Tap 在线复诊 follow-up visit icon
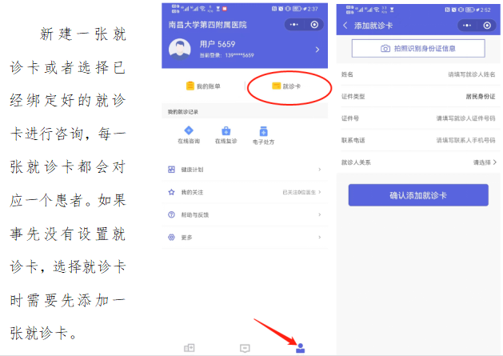This screenshot has height=356, width=503. [x=226, y=134]
